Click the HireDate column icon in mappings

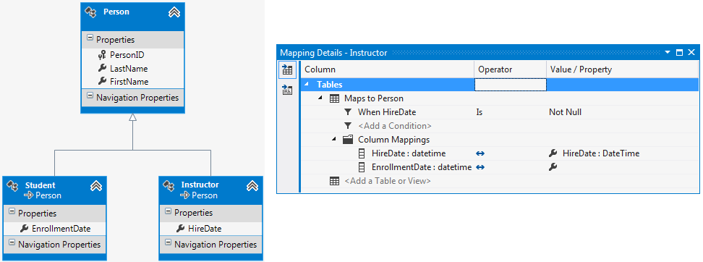[x=362, y=153]
